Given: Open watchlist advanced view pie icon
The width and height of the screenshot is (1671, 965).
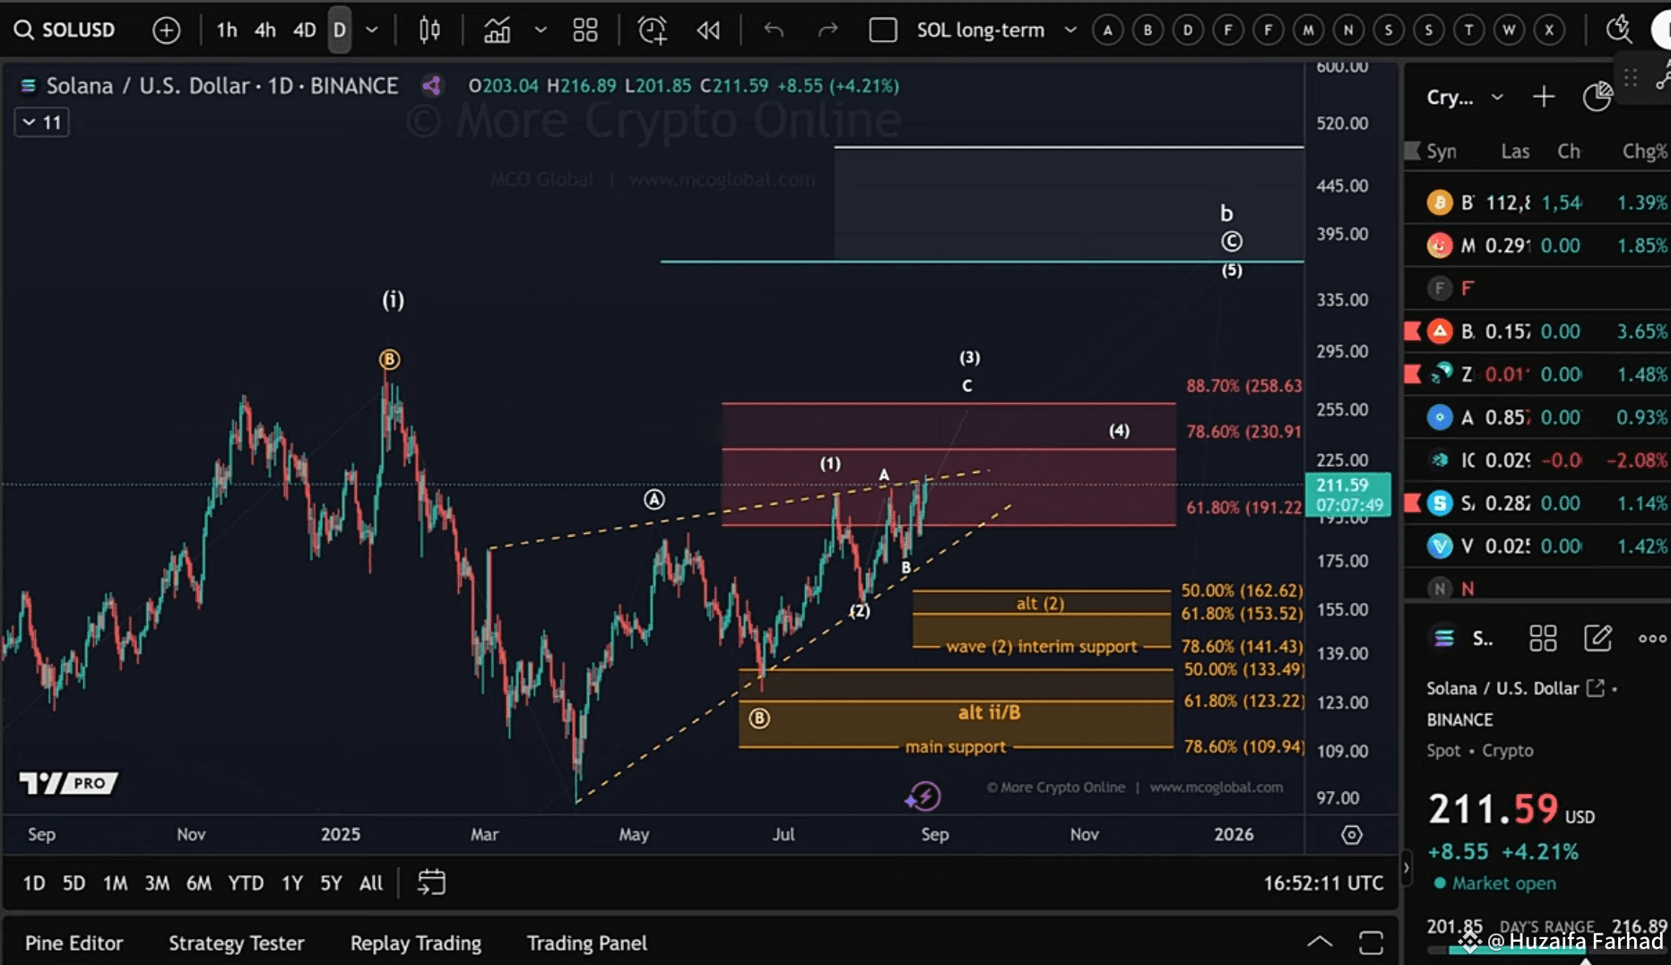Looking at the screenshot, I should click(x=1597, y=97).
